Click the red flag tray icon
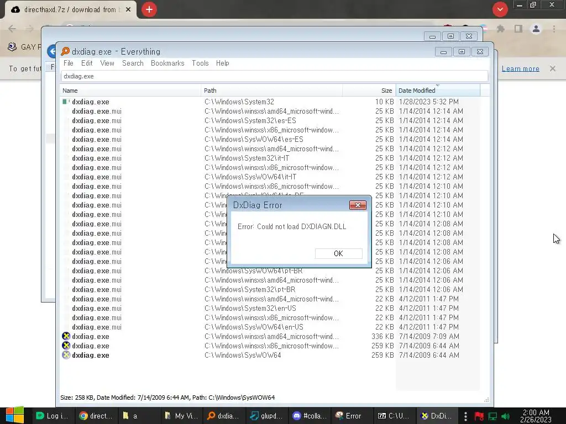This screenshot has width=566, height=424. coord(479,416)
